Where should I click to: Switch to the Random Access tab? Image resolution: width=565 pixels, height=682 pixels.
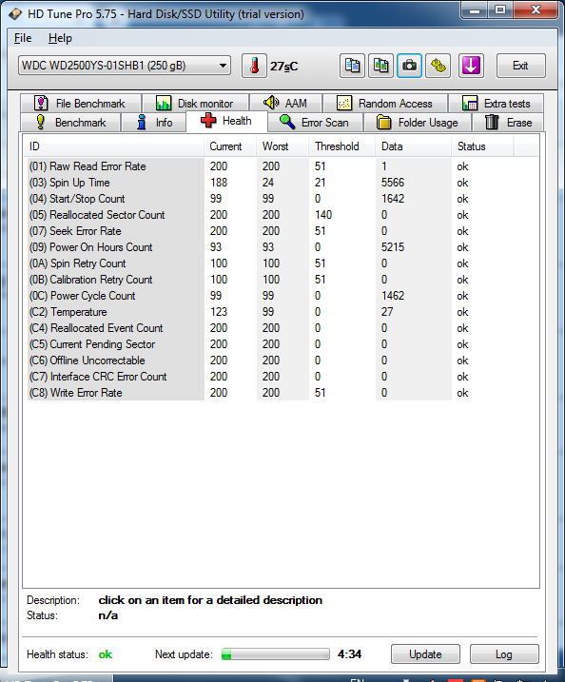[x=385, y=103]
